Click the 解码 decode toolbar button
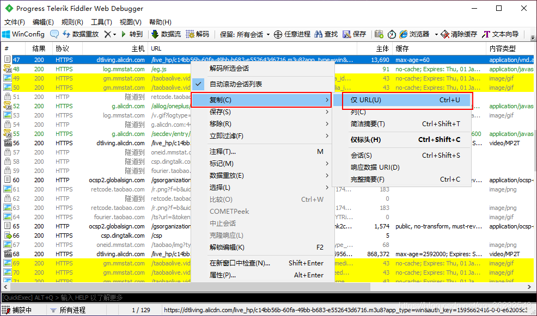The width and height of the screenshot is (537, 316). (x=198, y=34)
